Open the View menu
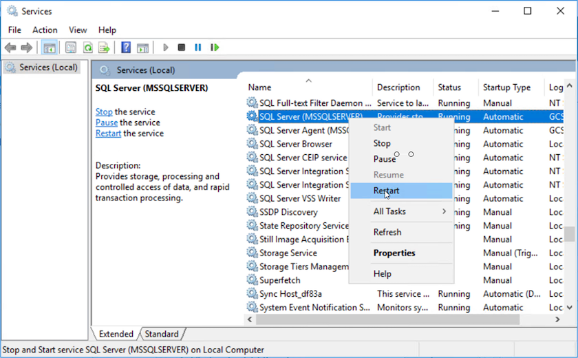Viewport: 578px width, 358px height. click(78, 30)
